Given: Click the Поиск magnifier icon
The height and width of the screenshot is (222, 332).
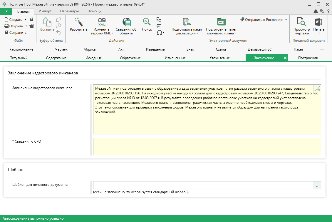Looking at the screenshot, I should [x=147, y=22].
